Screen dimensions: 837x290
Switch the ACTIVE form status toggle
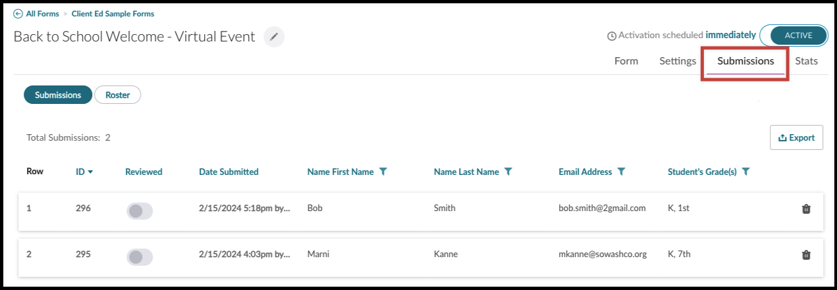pyautogui.click(x=794, y=36)
